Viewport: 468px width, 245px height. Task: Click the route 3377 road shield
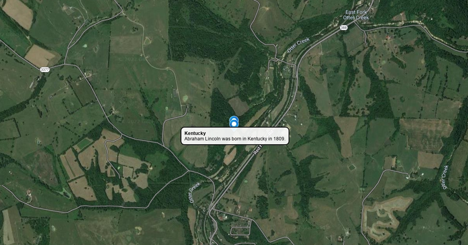tap(45, 70)
